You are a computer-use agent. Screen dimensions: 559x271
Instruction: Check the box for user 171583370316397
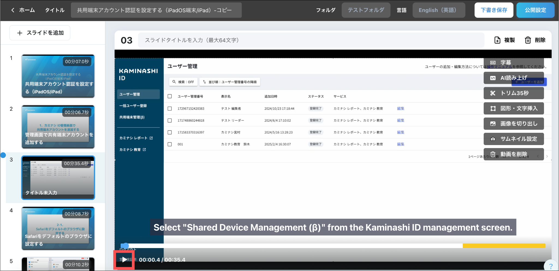point(170,132)
